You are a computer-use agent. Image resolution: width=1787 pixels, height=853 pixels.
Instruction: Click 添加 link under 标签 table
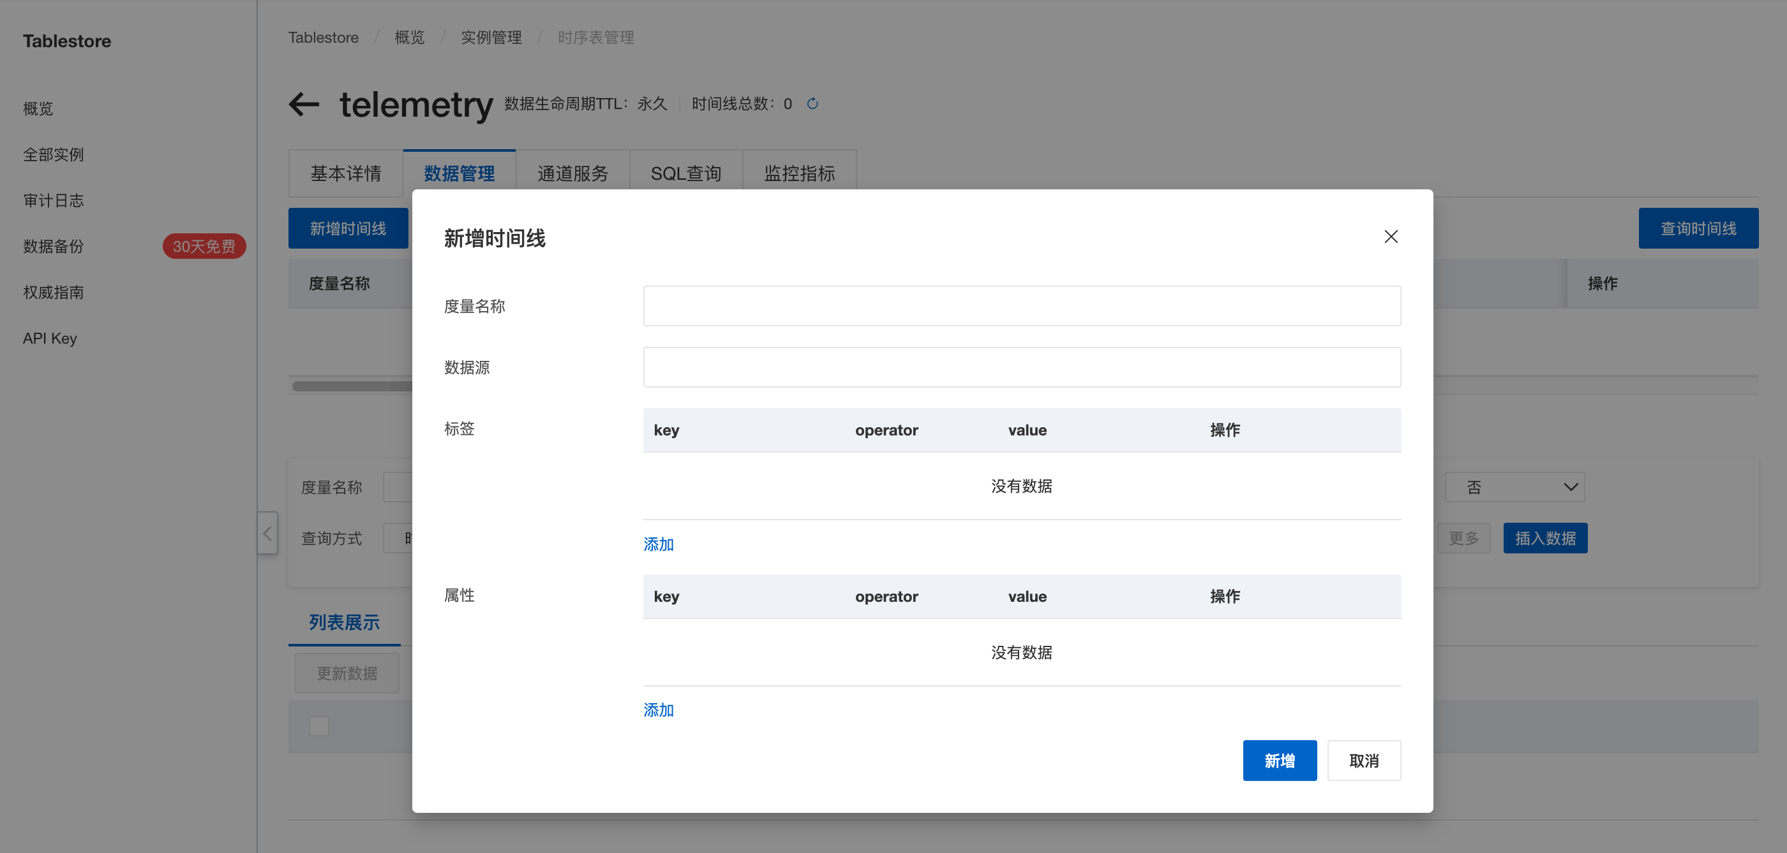[x=657, y=544]
